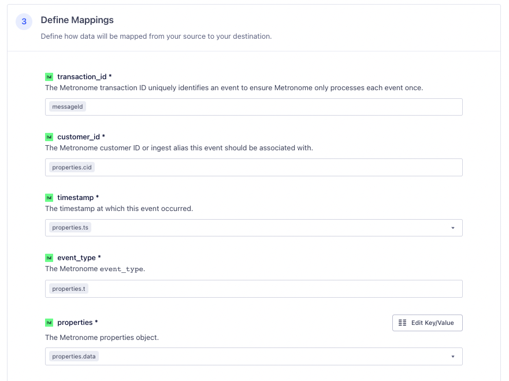Click the properties combo box field
The height and width of the screenshot is (381, 509).
(260, 357)
